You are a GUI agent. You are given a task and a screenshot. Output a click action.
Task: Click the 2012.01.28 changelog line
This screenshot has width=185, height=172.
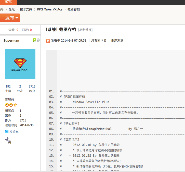[94, 156]
